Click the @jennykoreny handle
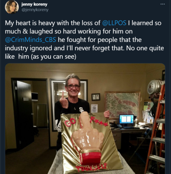This screenshot has width=171, height=174. point(35,10)
